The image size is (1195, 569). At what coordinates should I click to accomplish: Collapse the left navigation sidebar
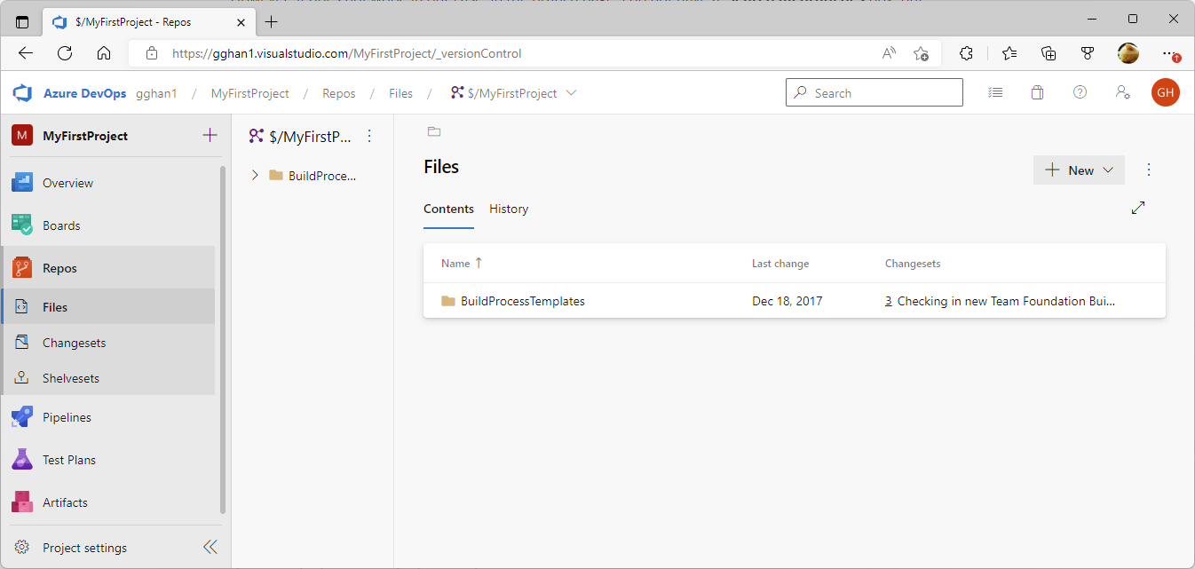coord(210,547)
